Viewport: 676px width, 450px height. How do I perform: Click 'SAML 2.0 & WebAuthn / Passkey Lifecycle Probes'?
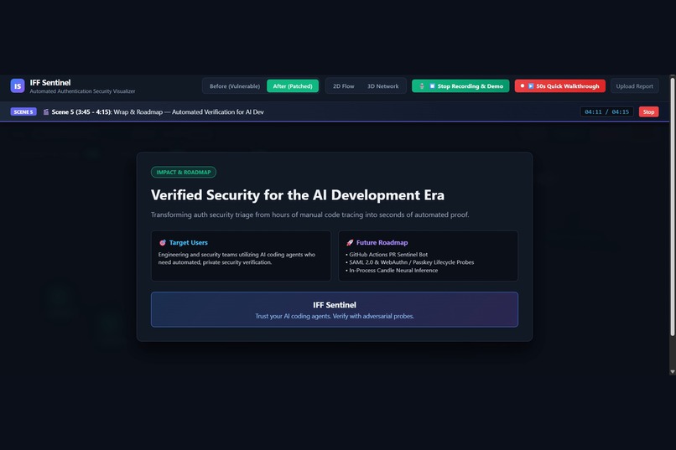point(409,262)
